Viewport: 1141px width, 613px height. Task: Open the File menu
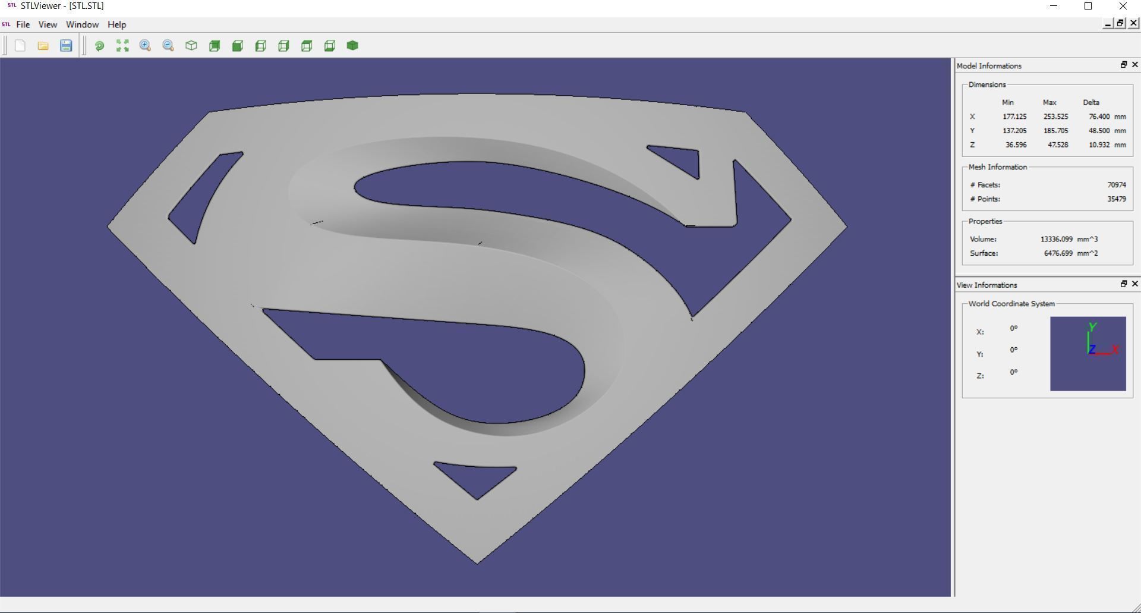tap(23, 24)
